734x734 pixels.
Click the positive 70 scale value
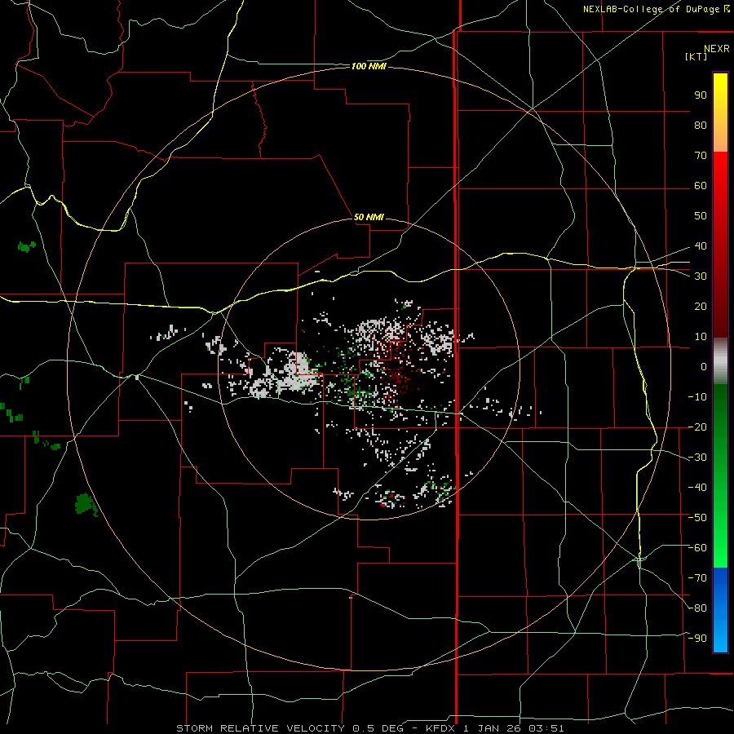701,156
